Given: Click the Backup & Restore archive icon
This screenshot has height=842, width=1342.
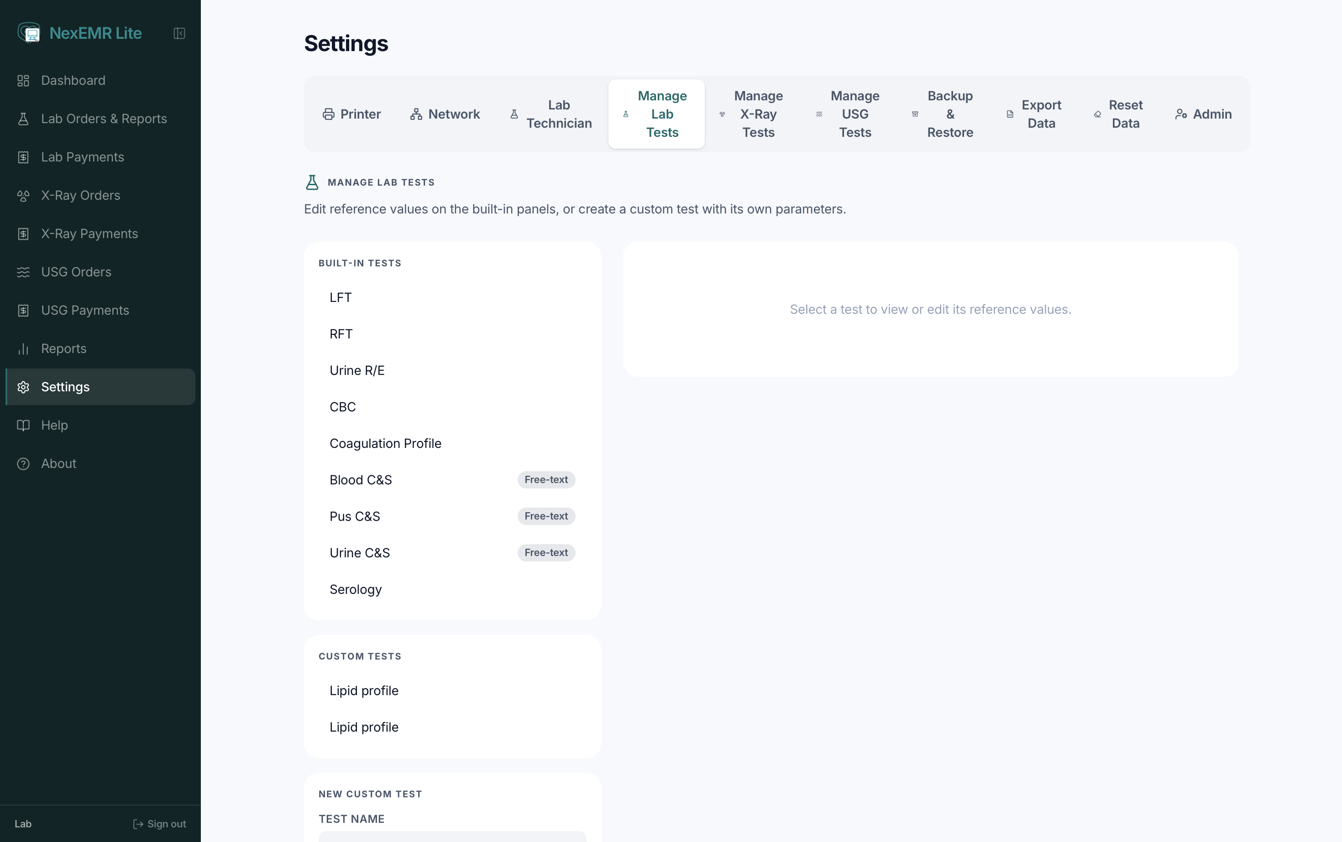Looking at the screenshot, I should pos(915,114).
